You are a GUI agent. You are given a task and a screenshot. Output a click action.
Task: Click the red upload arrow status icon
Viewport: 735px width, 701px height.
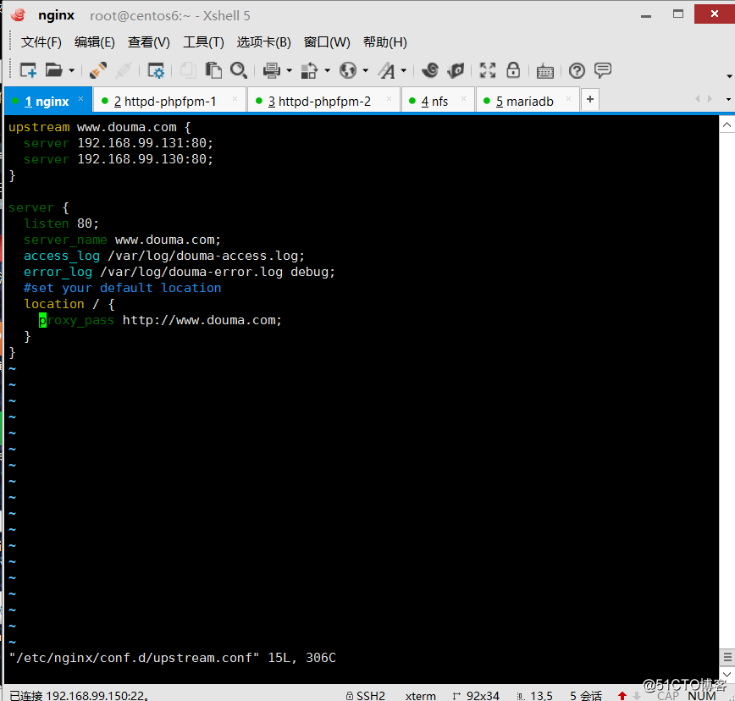(622, 696)
